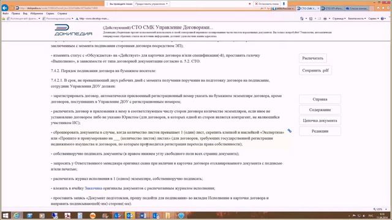Click the language indicator РУС in tray

click(371, 216)
